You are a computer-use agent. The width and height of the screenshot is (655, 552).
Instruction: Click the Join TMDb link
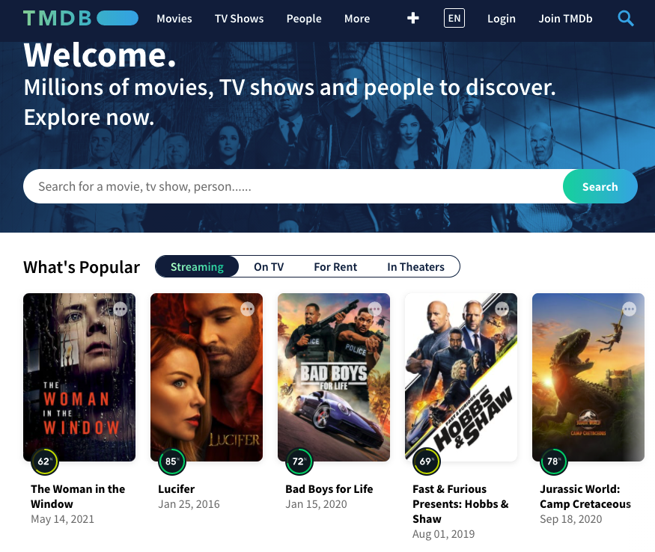[x=565, y=19]
